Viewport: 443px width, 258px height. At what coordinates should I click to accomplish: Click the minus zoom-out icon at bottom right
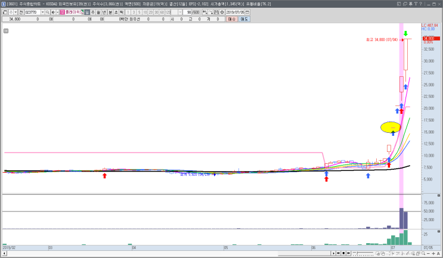click(x=428, y=253)
